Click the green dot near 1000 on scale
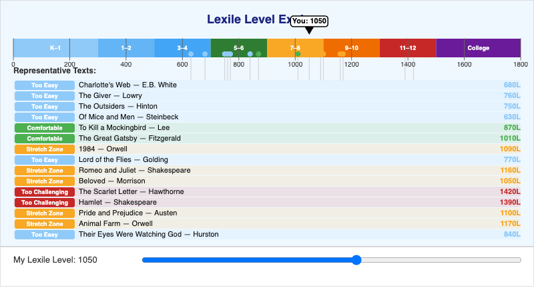The height and width of the screenshot is (288, 534). pyautogui.click(x=298, y=54)
